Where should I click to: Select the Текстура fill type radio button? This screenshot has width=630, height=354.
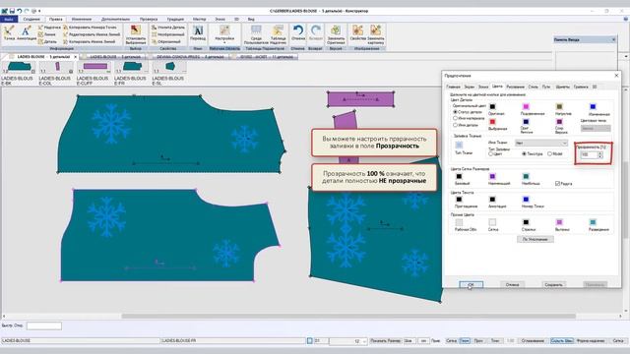coord(524,153)
